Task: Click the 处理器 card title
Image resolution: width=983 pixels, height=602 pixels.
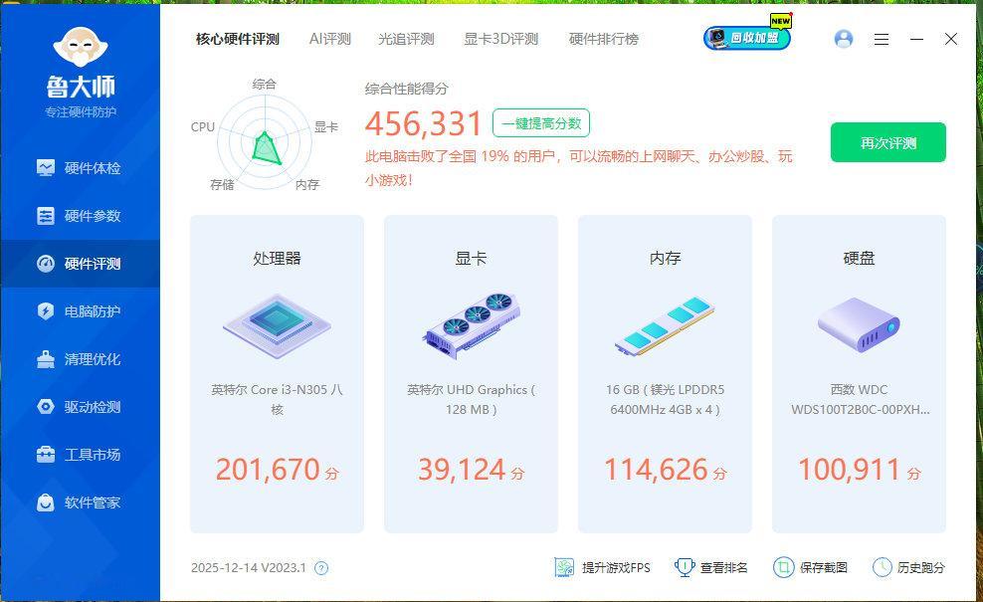Action: [278, 258]
